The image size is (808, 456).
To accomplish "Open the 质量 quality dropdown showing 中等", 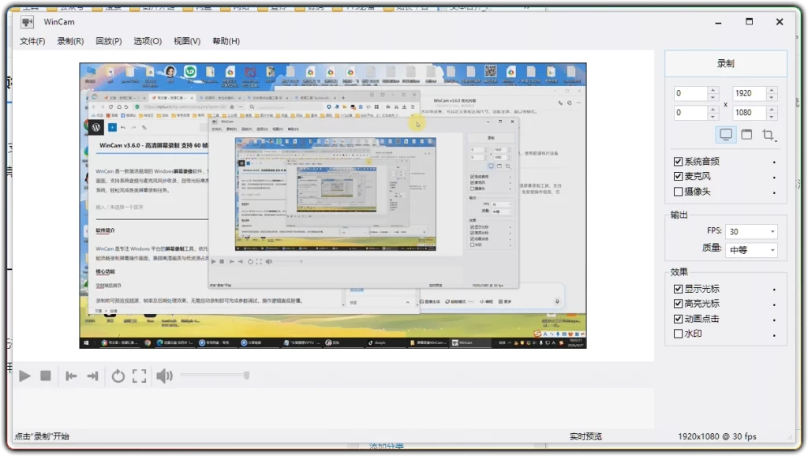I will click(750, 249).
